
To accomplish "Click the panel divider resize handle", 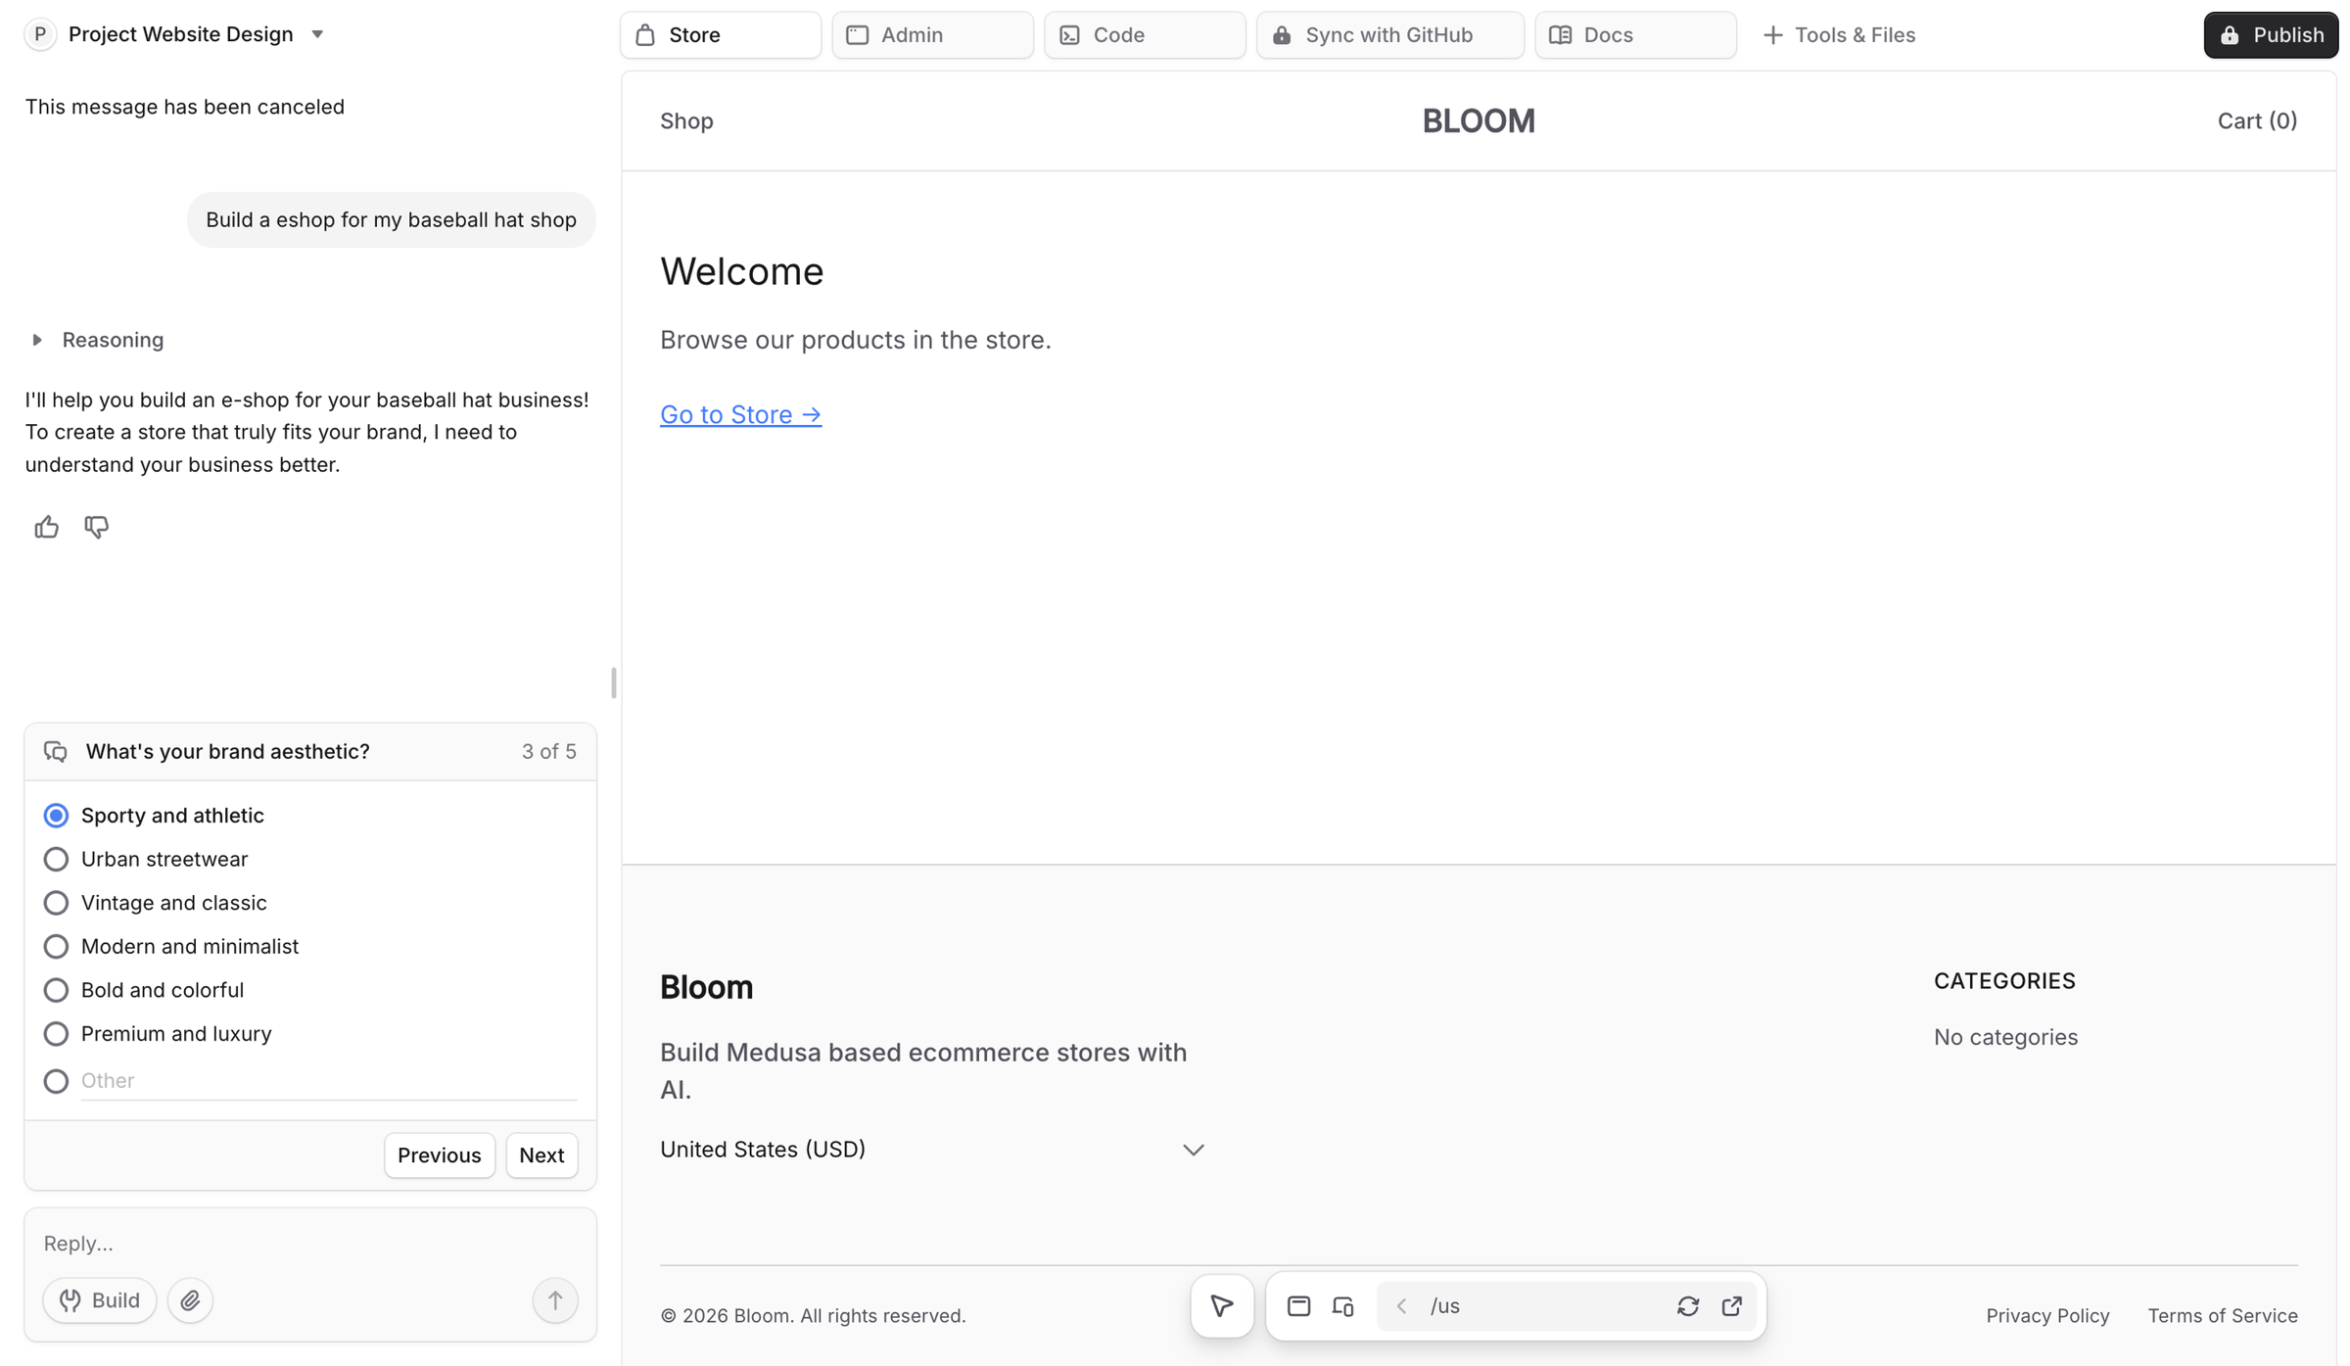I will [613, 683].
